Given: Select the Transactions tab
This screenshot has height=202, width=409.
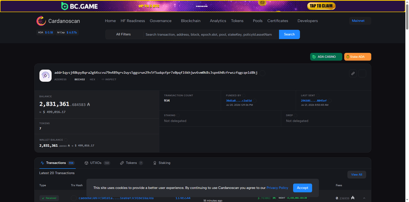Looking at the screenshot, I should [57, 163].
